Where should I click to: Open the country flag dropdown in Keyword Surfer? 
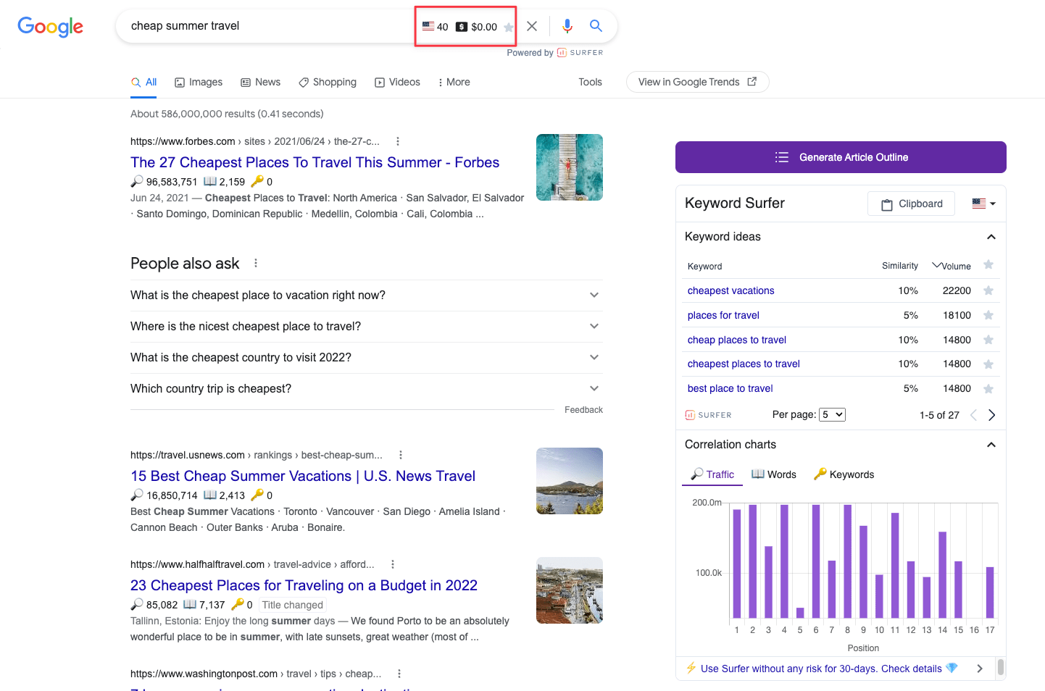pyautogui.click(x=984, y=204)
